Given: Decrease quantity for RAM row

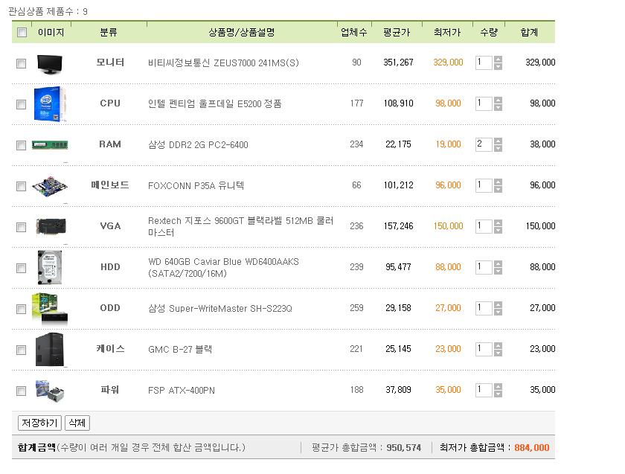Looking at the screenshot, I should tap(498, 148).
